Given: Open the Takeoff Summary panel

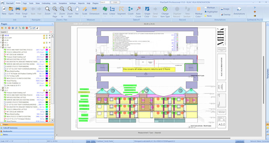Looking at the screenshot, I should click(27, 128).
